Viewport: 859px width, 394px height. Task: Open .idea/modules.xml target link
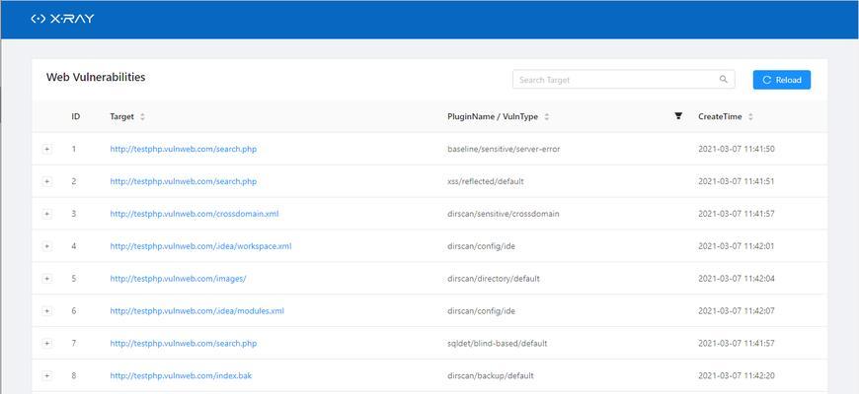coord(196,311)
